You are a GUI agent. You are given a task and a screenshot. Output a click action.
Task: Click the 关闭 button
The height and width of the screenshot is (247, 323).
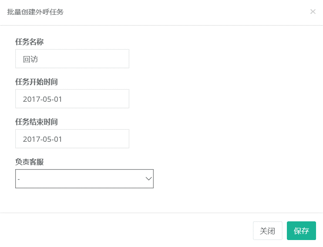click(267, 231)
